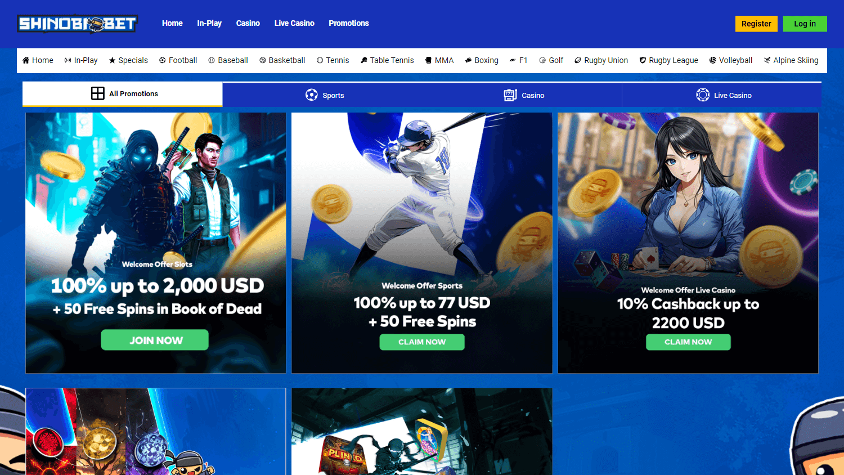844x475 pixels.
Task: Select the Alpine Skiing icon
Action: coord(767,60)
